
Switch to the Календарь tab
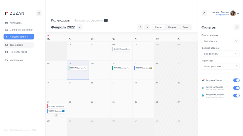pyautogui.click(x=60, y=20)
